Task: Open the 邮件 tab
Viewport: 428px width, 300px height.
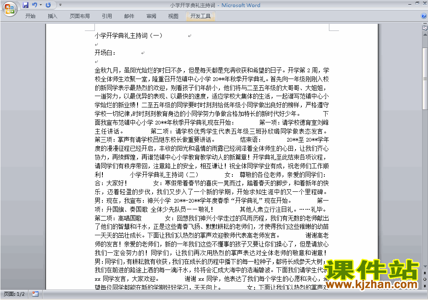Action: point(129,16)
